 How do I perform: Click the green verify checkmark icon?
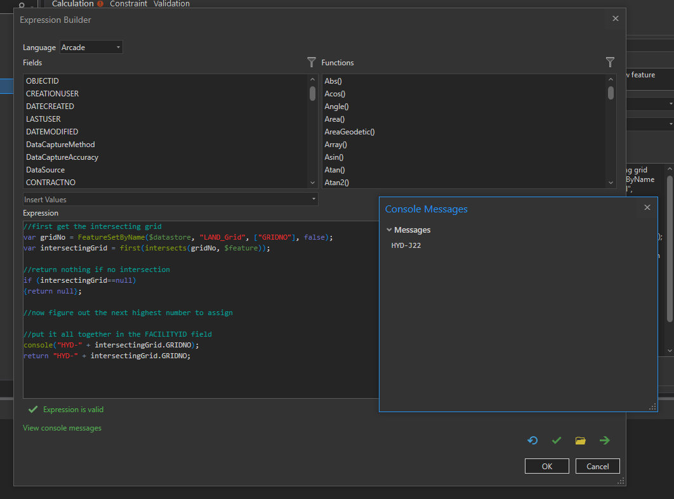pos(557,441)
